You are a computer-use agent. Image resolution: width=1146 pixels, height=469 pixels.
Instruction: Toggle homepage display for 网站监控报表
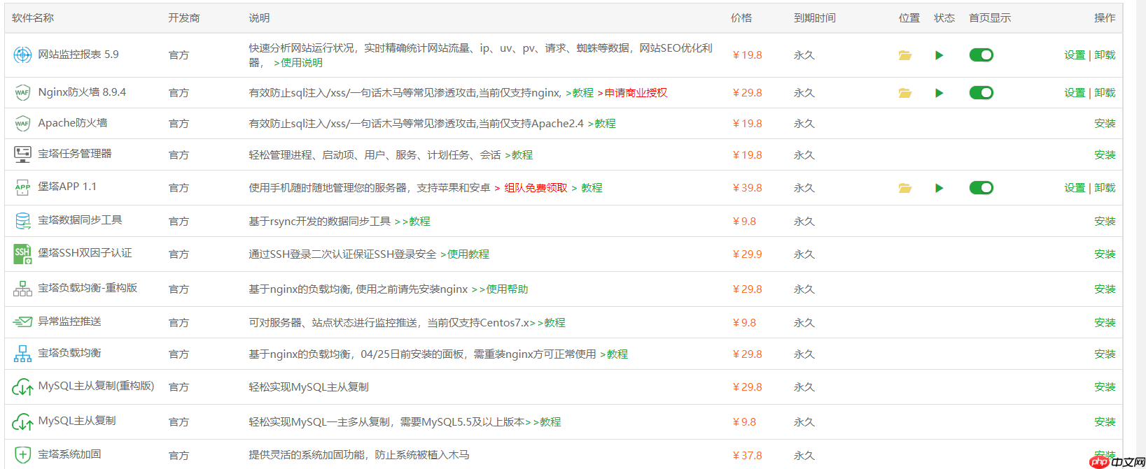point(981,55)
